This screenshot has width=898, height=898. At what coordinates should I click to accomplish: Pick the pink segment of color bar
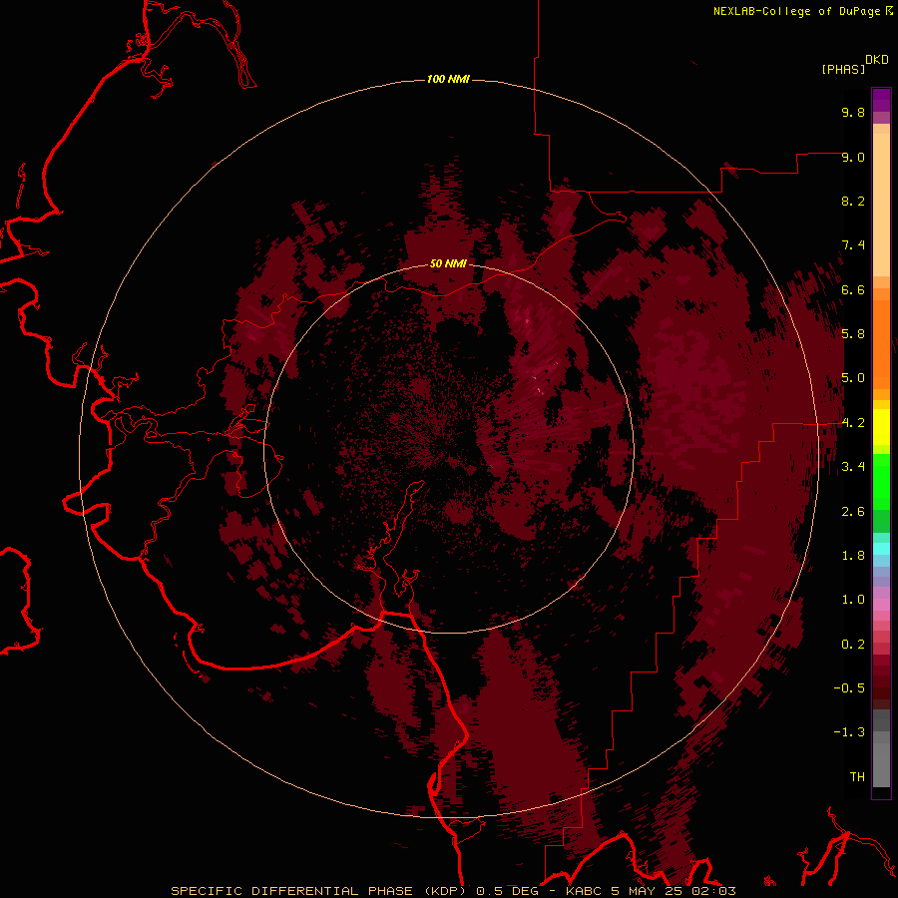(881, 605)
